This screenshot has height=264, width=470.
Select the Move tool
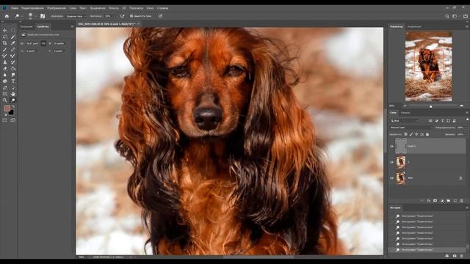(5, 31)
